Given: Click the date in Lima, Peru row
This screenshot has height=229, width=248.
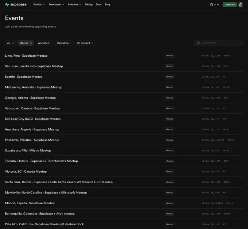Looking at the screenshot, I should pos(211,56).
